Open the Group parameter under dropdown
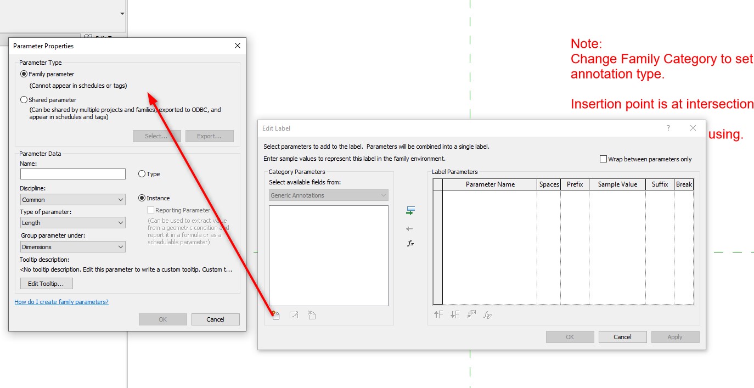The height and width of the screenshot is (388, 754). pyautogui.click(x=73, y=247)
